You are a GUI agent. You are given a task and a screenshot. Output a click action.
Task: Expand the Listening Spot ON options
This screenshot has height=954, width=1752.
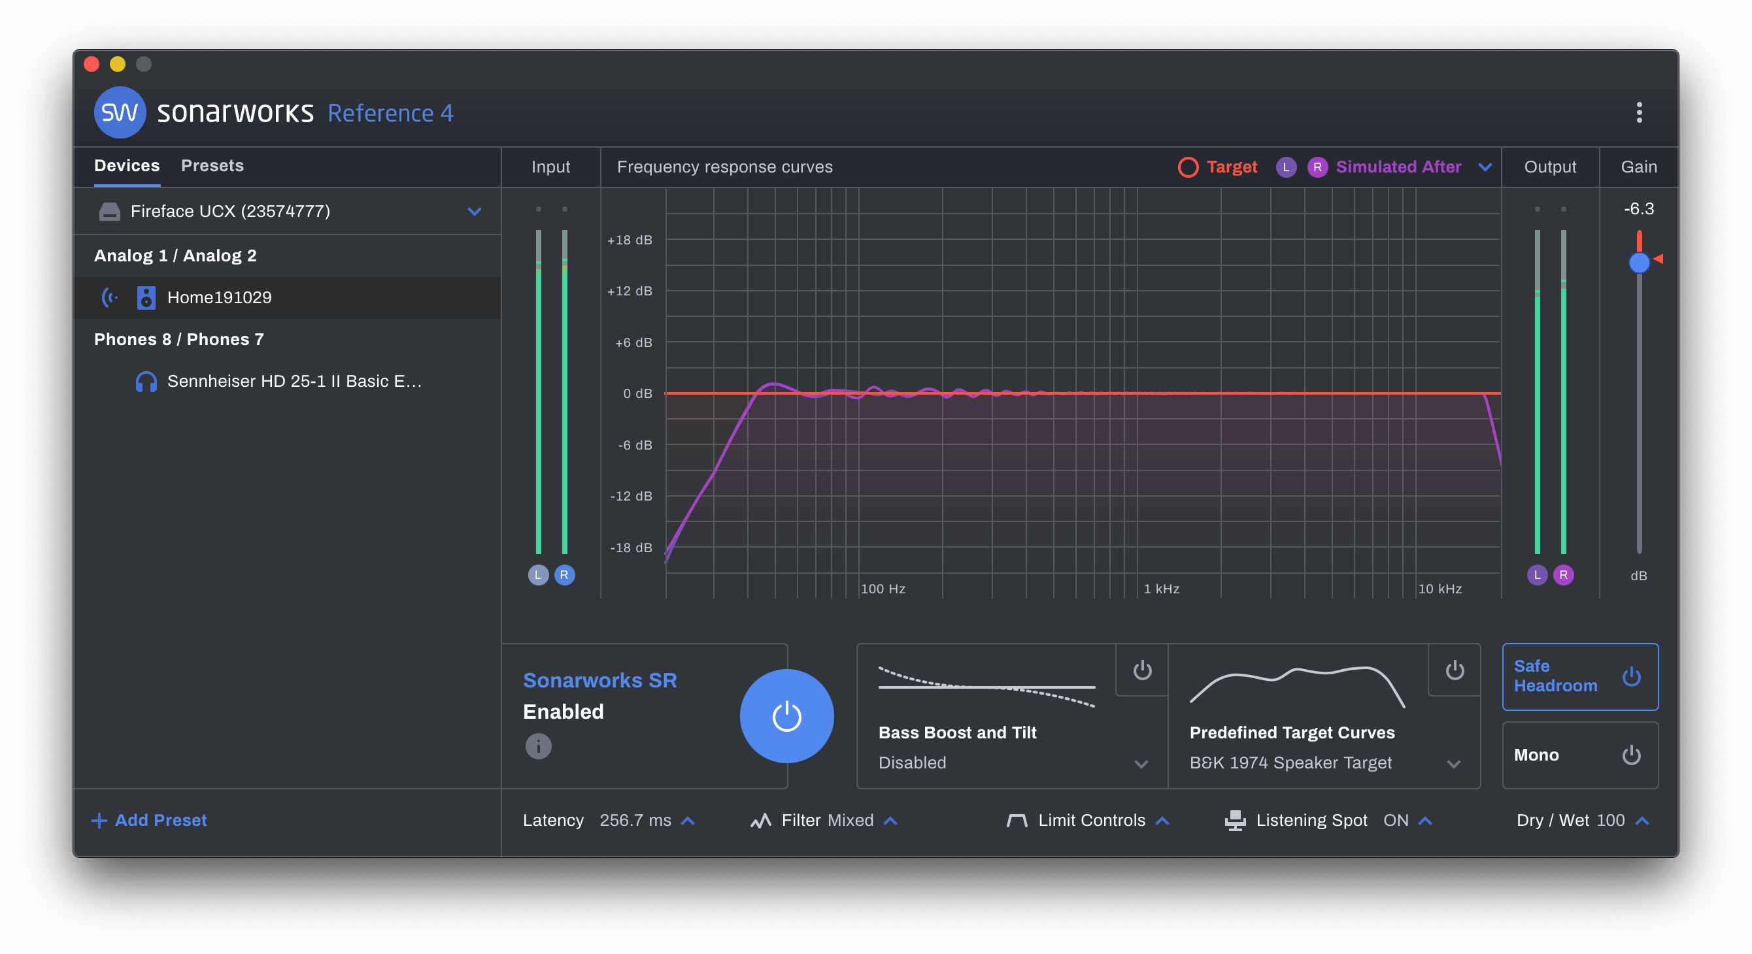(x=1425, y=821)
